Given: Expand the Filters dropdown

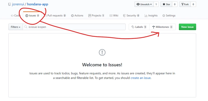Looking at the screenshot, I should pyautogui.click(x=16, y=27).
